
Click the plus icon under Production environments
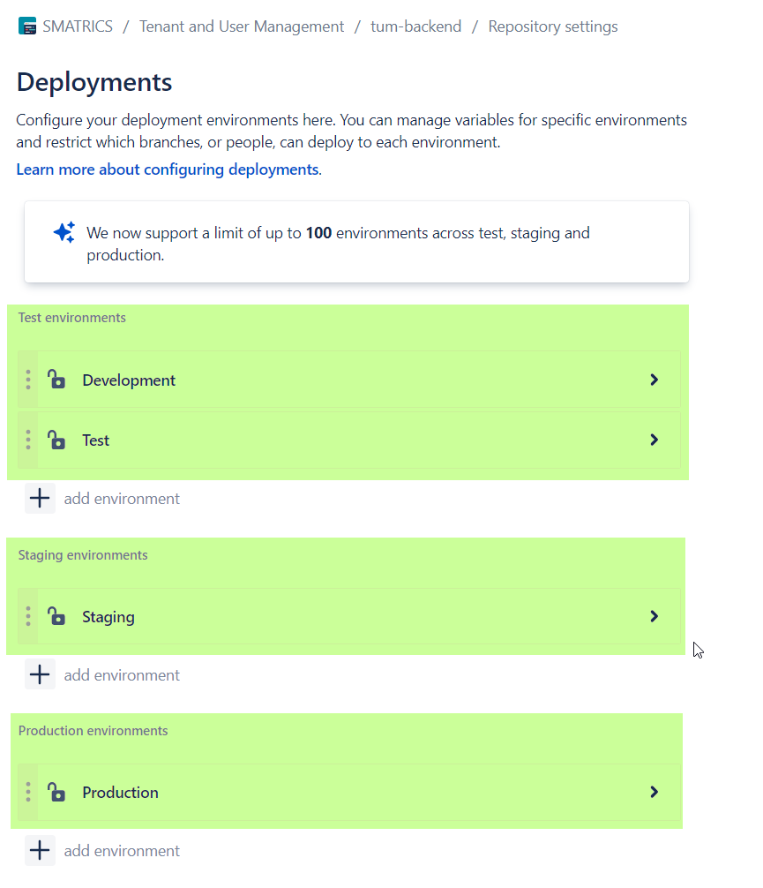40,850
